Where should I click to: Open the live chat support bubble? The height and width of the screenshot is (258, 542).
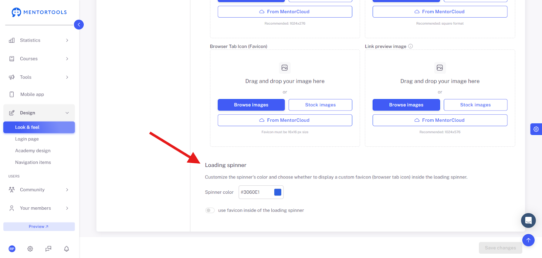[528, 220]
